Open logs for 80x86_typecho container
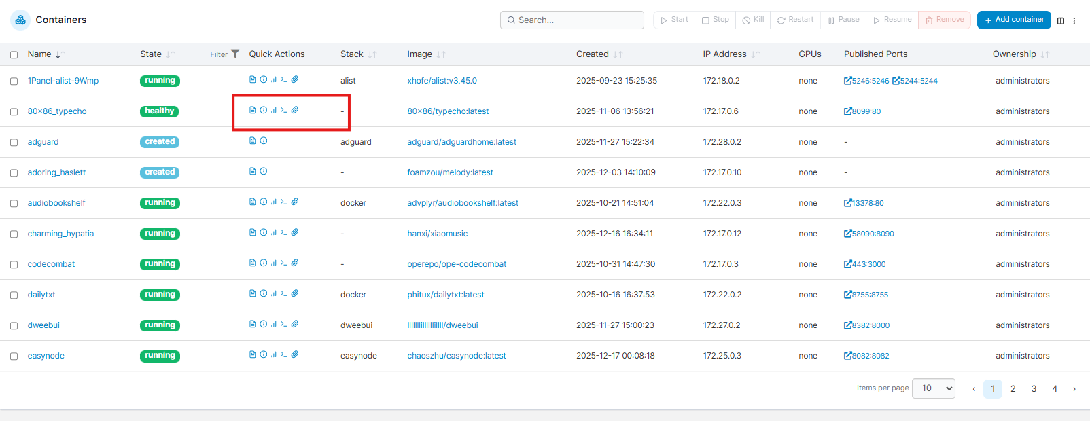 [253, 110]
